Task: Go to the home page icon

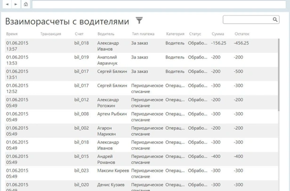Action: (x=25, y=4)
